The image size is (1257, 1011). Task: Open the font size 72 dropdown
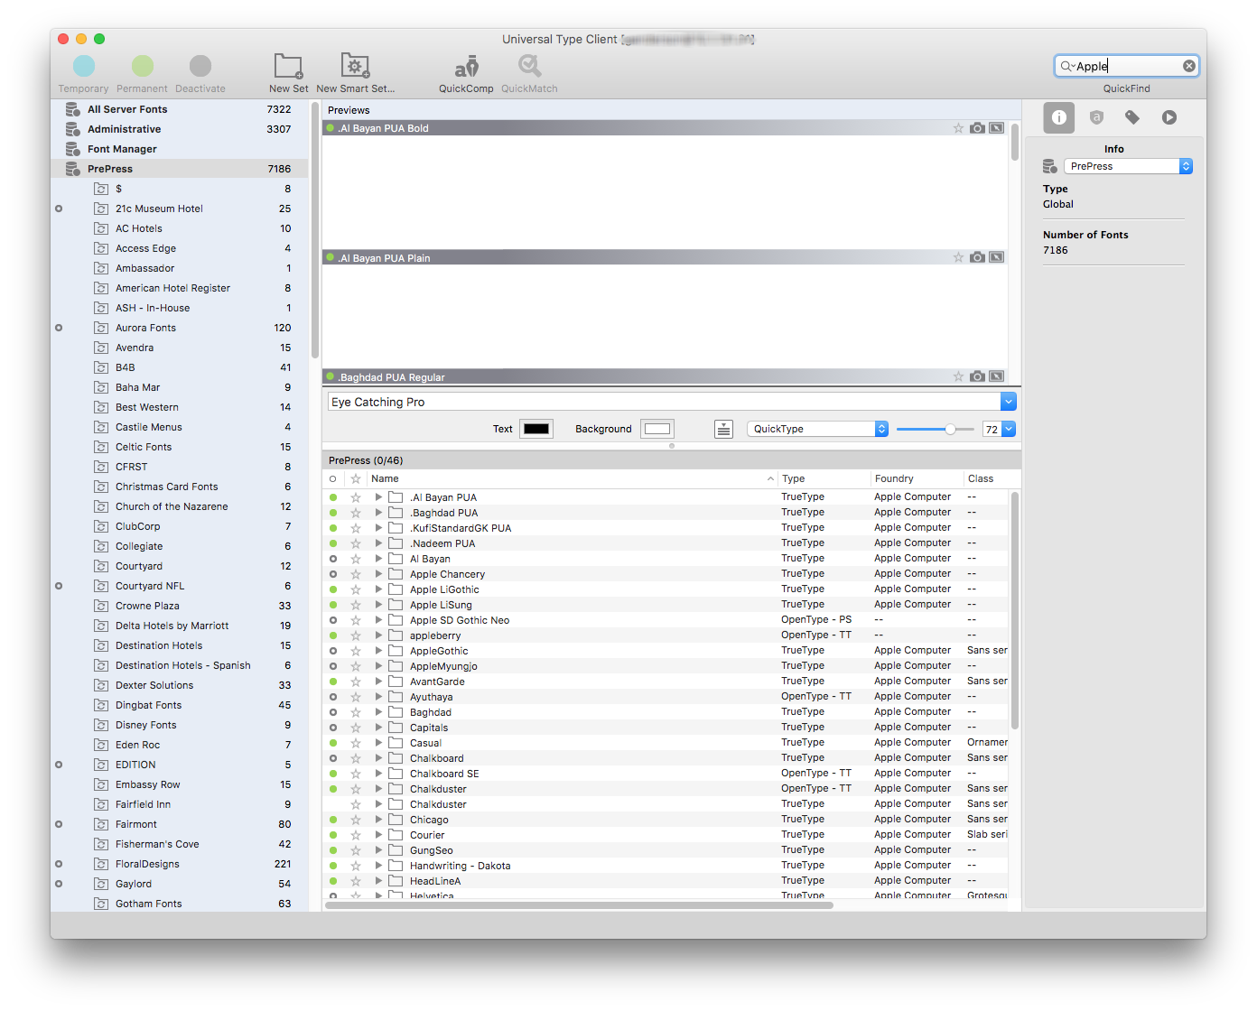point(1009,429)
